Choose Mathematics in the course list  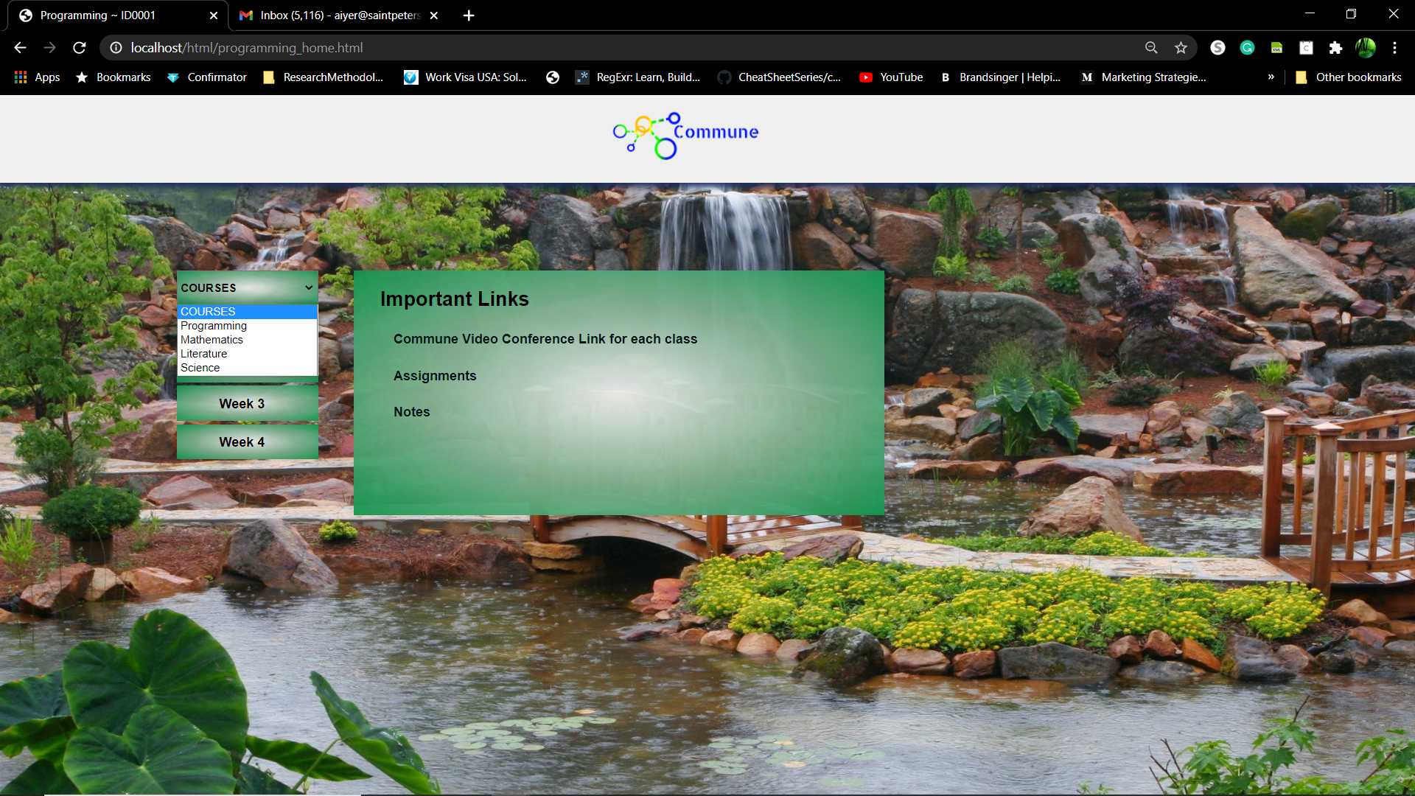pyautogui.click(x=212, y=340)
